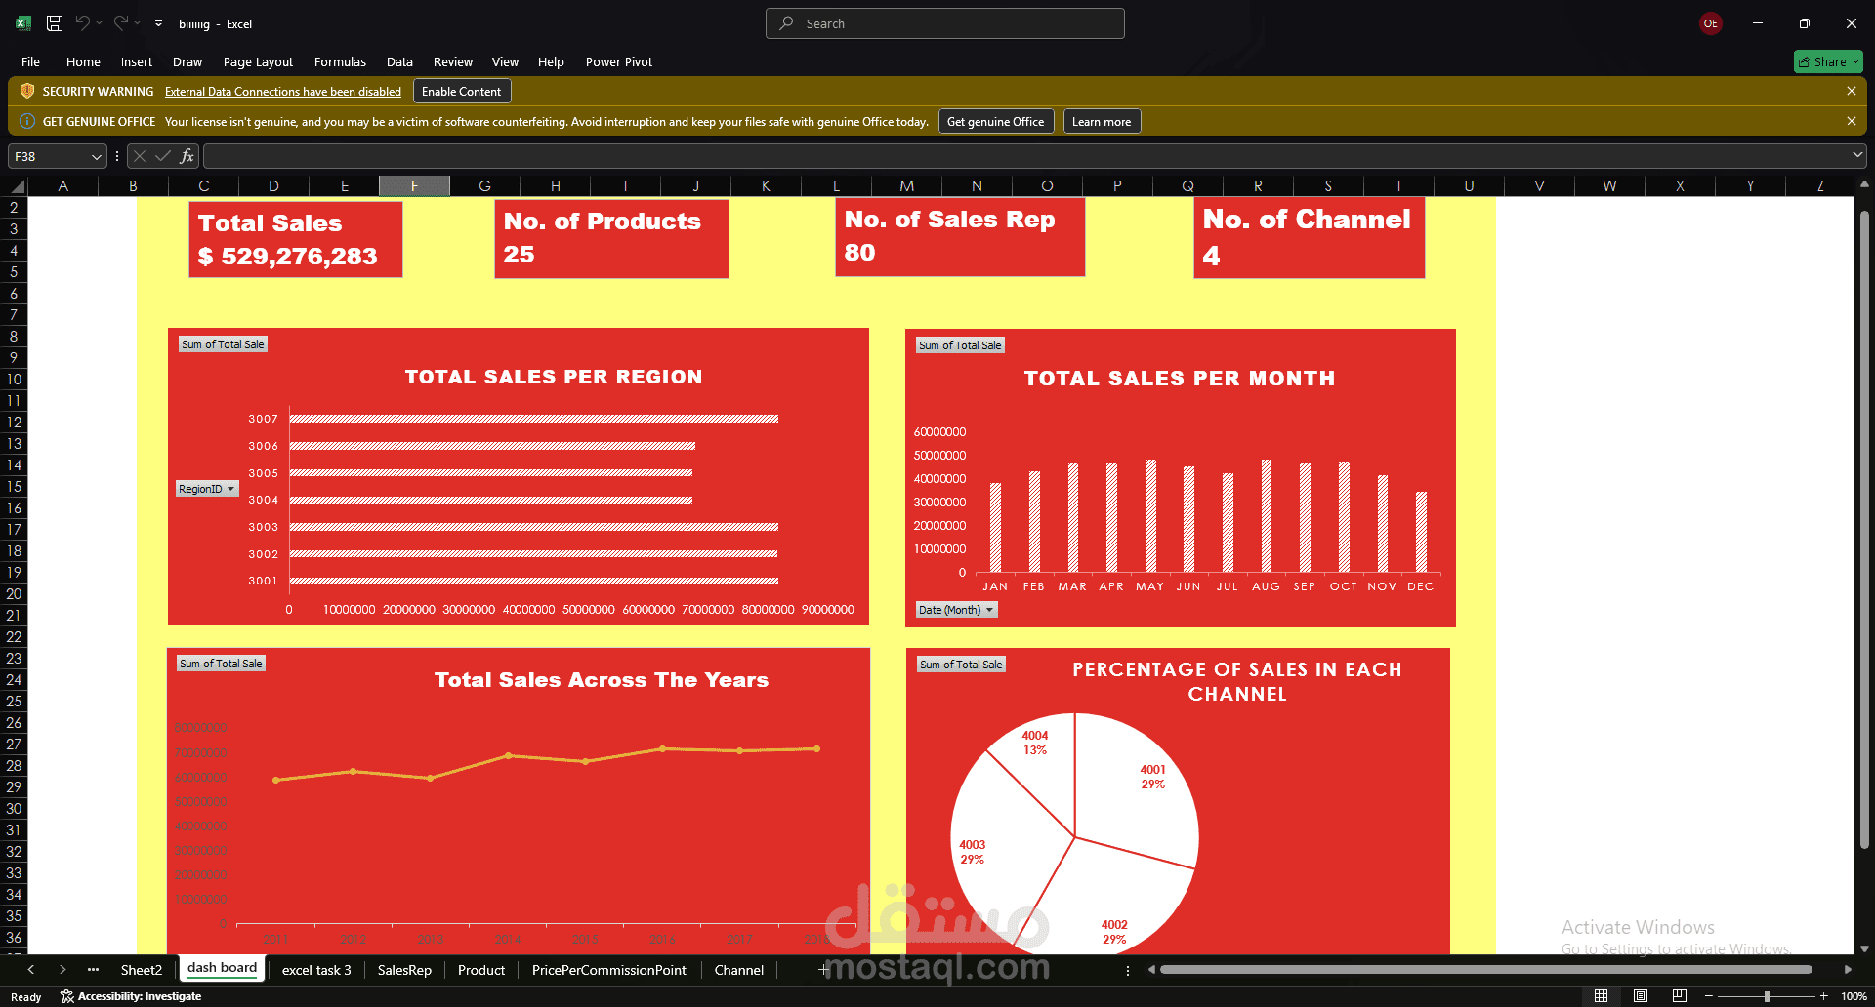Click Sum of Total Sale button on pie chart
The width and height of the screenshot is (1875, 1007).
[961, 665]
